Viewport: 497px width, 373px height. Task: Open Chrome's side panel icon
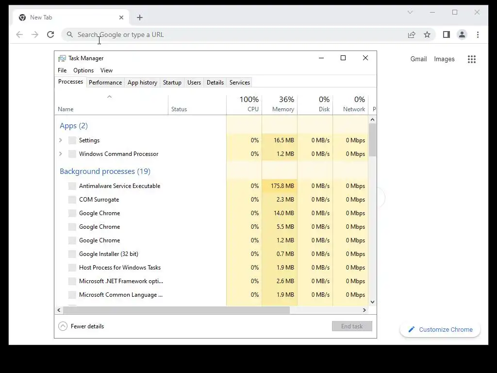click(x=447, y=34)
